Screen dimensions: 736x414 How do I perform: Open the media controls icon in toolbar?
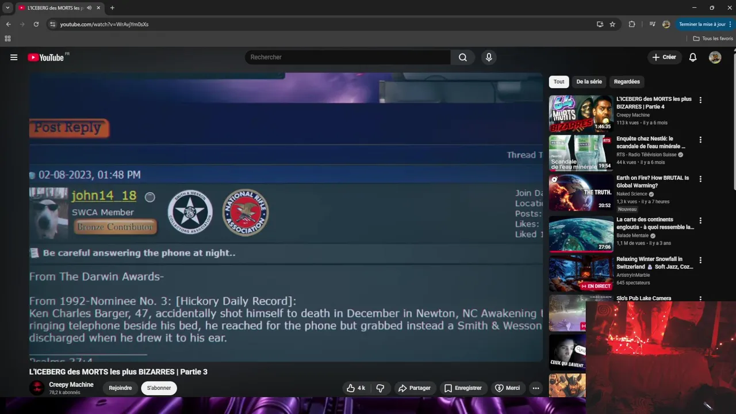pos(652,24)
